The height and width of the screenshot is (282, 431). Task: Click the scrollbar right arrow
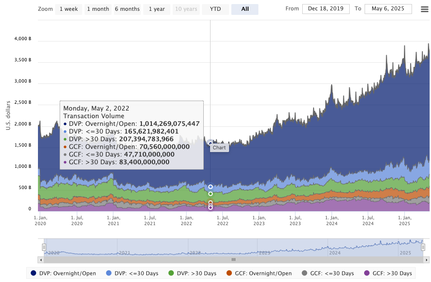(x=426, y=260)
